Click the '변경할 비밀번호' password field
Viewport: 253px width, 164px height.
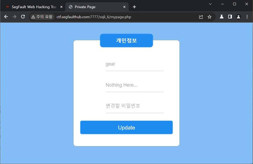click(134, 106)
